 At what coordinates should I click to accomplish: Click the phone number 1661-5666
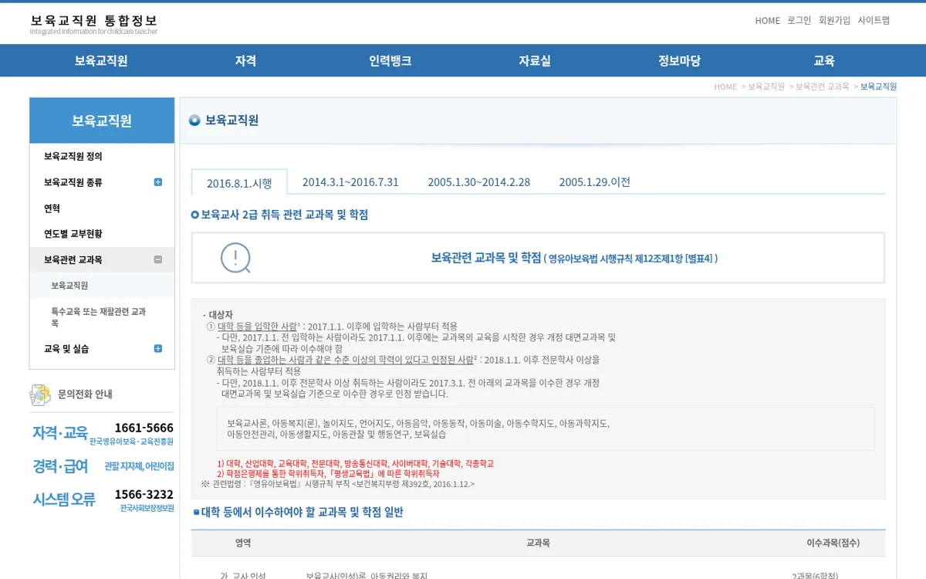click(x=144, y=428)
